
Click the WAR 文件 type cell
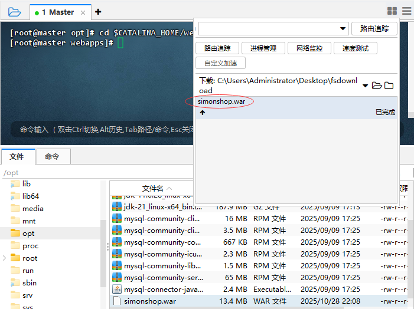[x=270, y=301]
